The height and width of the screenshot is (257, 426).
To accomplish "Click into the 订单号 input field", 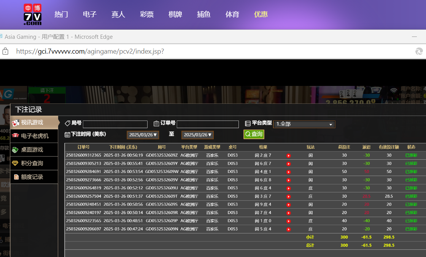I will point(208,124).
